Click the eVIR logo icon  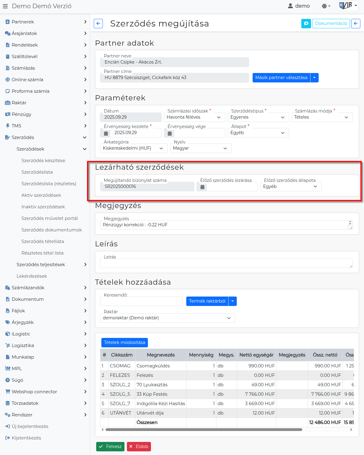(x=346, y=6)
